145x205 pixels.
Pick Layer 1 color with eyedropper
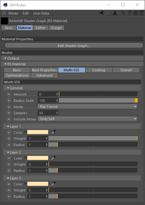[54, 132]
